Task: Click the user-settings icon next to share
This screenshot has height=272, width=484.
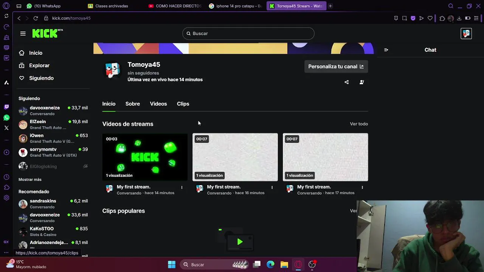Action: (x=362, y=82)
